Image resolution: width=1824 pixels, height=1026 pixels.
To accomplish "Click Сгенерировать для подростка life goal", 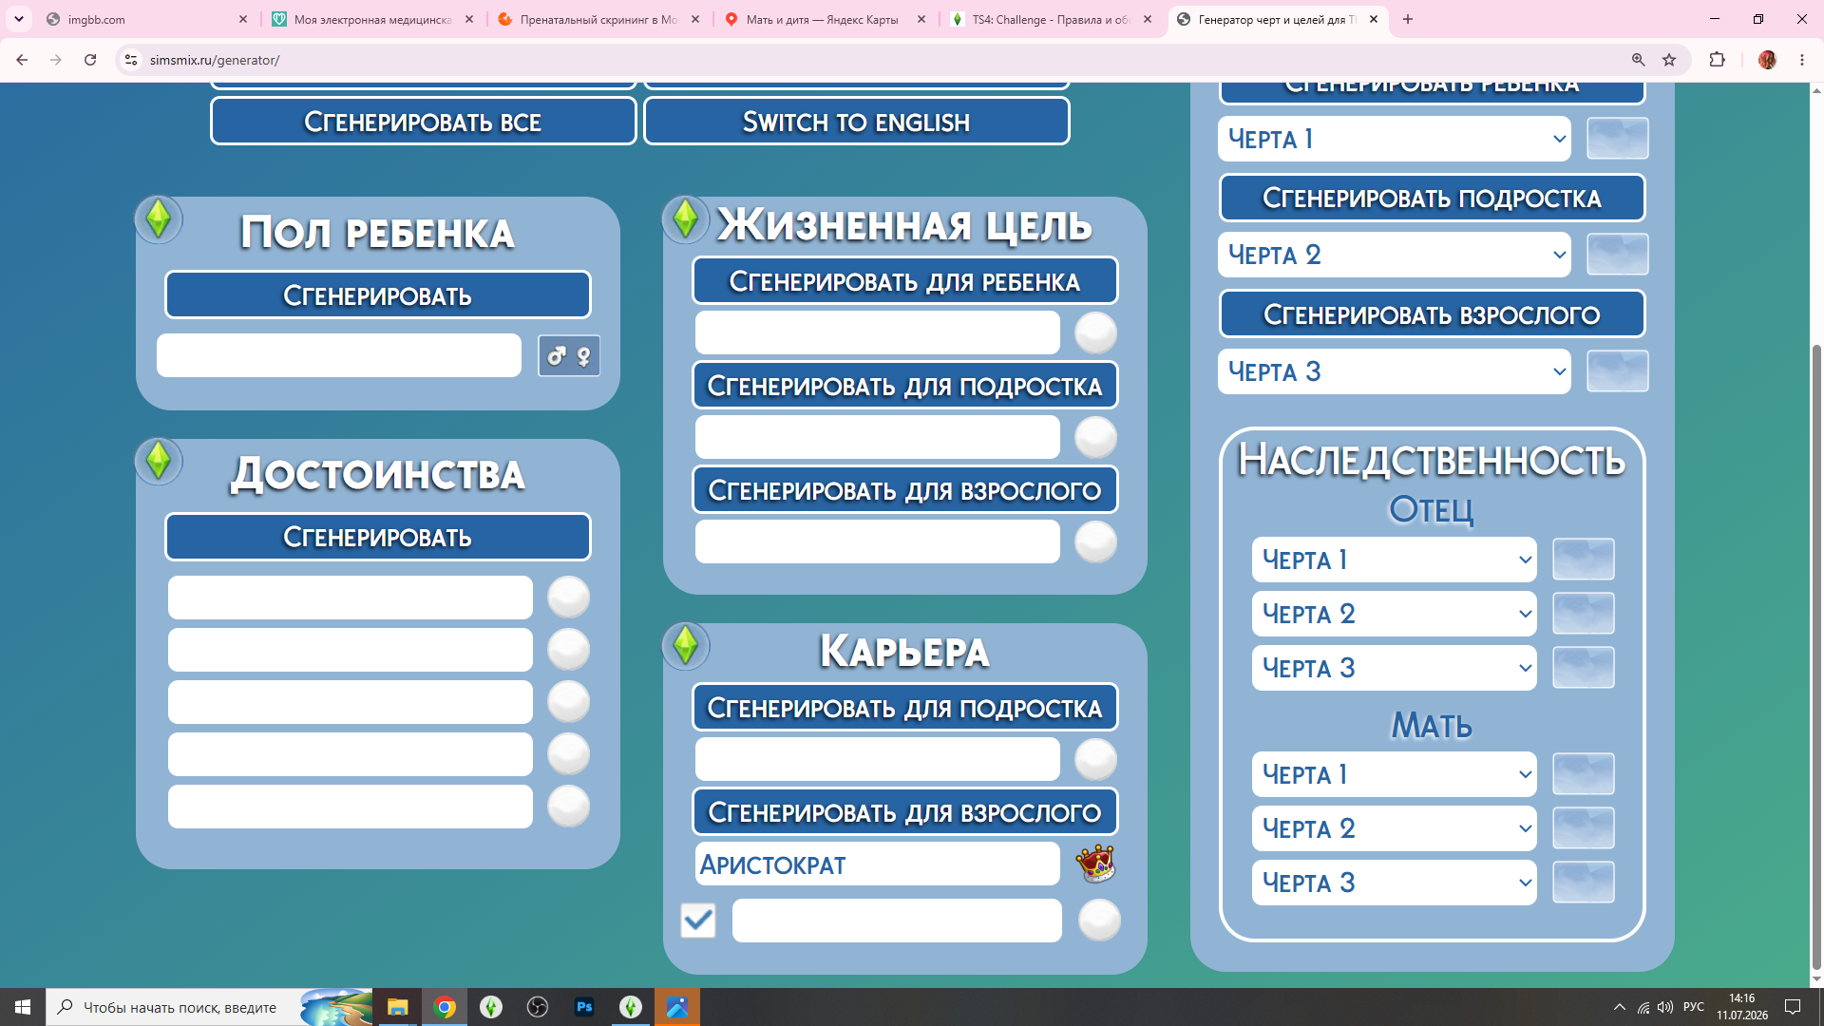I will [x=905, y=386].
